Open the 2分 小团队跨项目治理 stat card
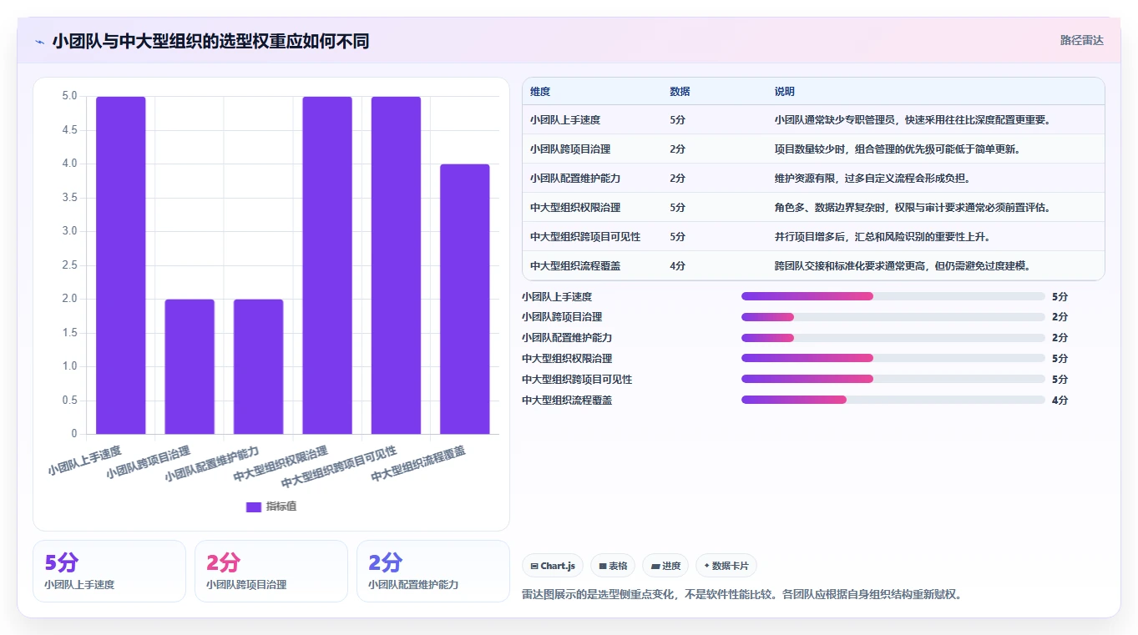Image resolution: width=1138 pixels, height=635 pixels. coord(271,571)
